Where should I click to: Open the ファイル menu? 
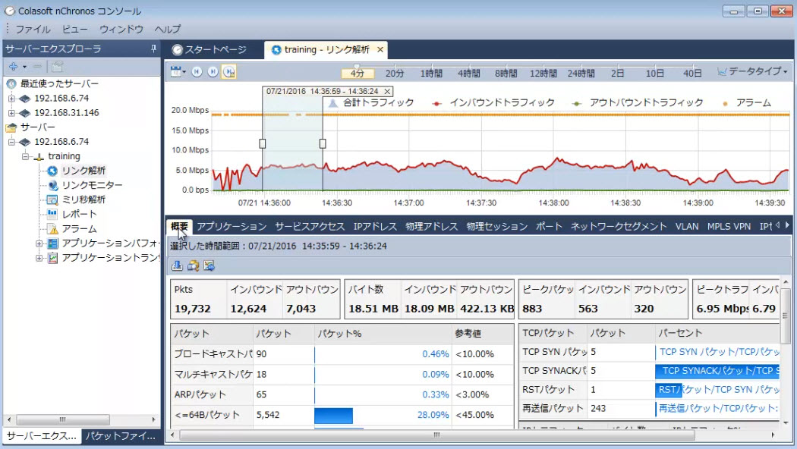[x=33, y=30]
